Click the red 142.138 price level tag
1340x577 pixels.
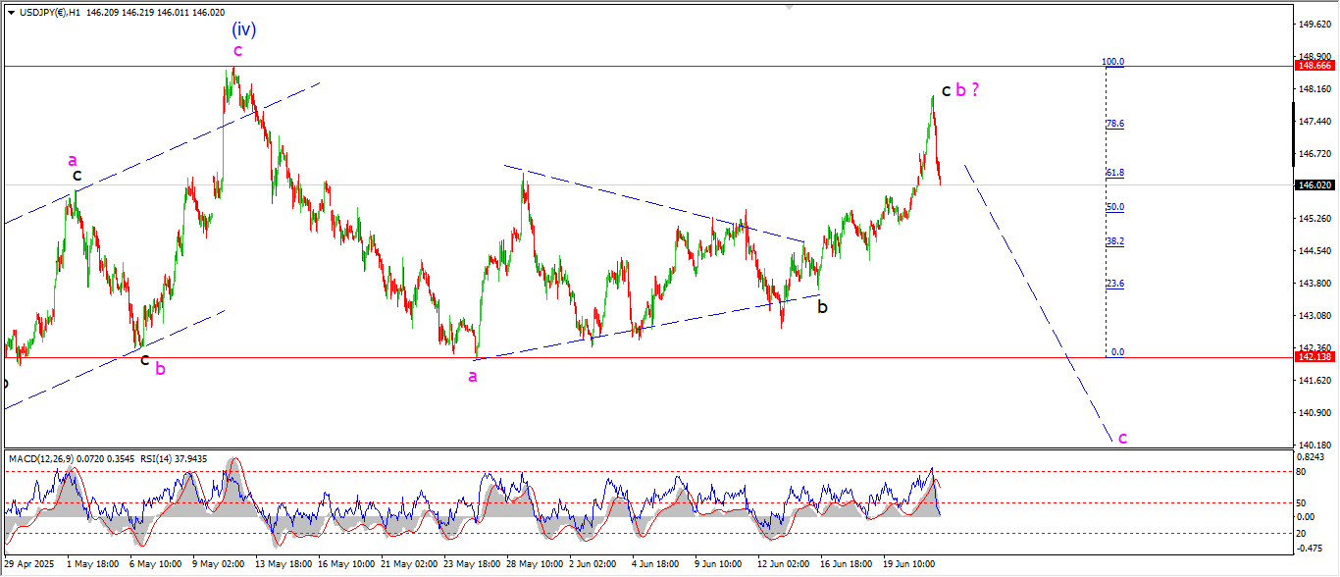(x=1314, y=357)
